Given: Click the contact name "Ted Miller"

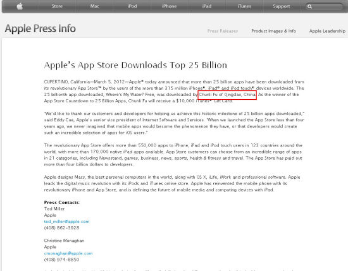Looking at the screenshot, I should pos(54,208).
